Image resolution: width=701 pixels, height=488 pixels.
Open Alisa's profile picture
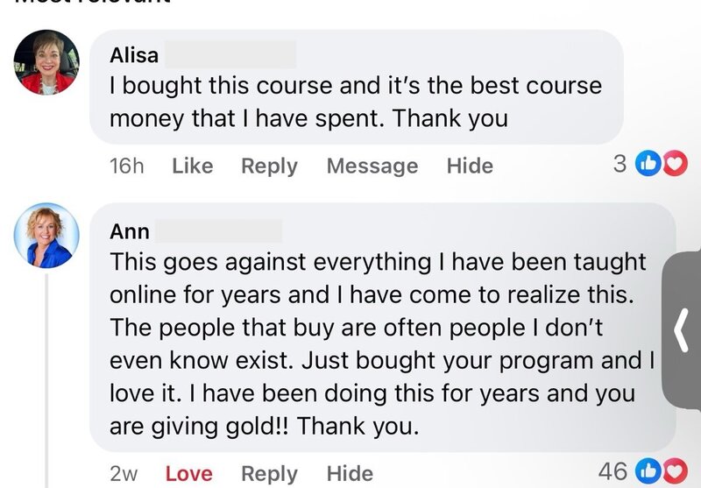tap(47, 63)
